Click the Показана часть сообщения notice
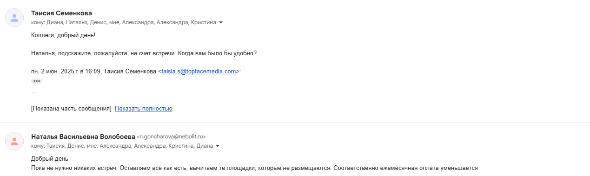This screenshot has width=590, height=176. point(71,109)
